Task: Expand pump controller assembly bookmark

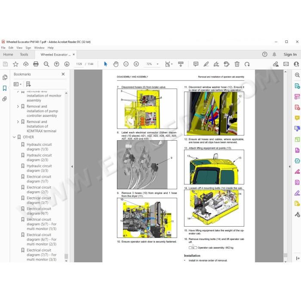Action: 18,106
